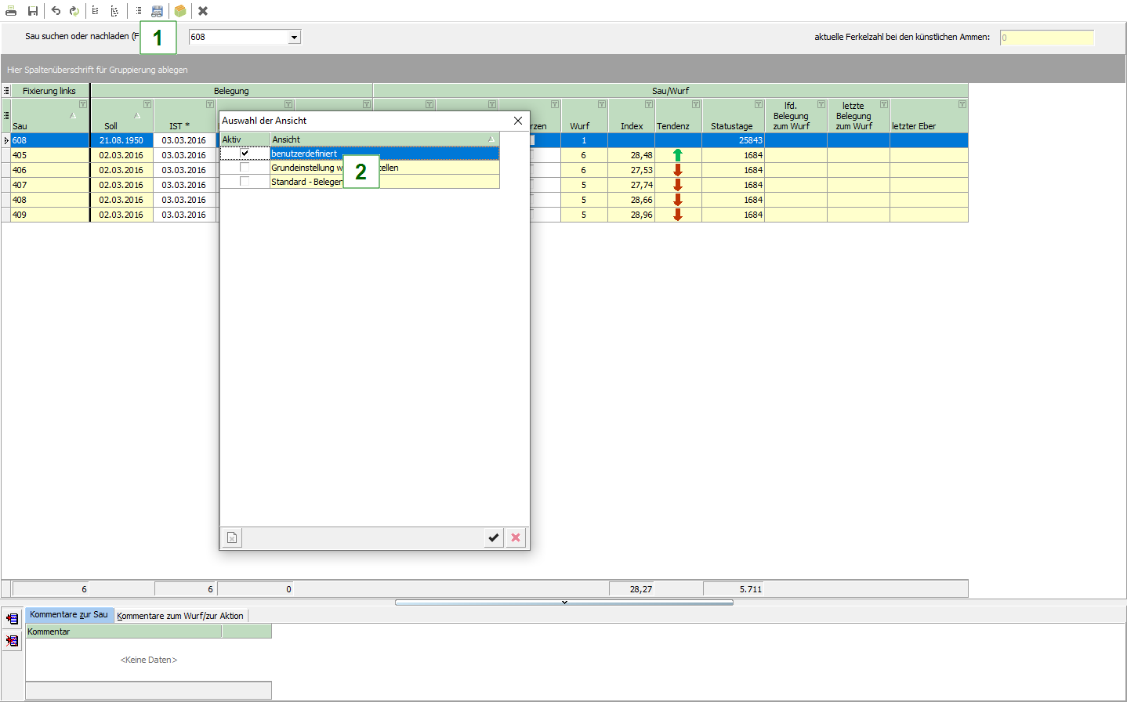This screenshot has height=702, width=1127.
Task: Open the filter dropdown on Statustage column
Action: coord(758,104)
